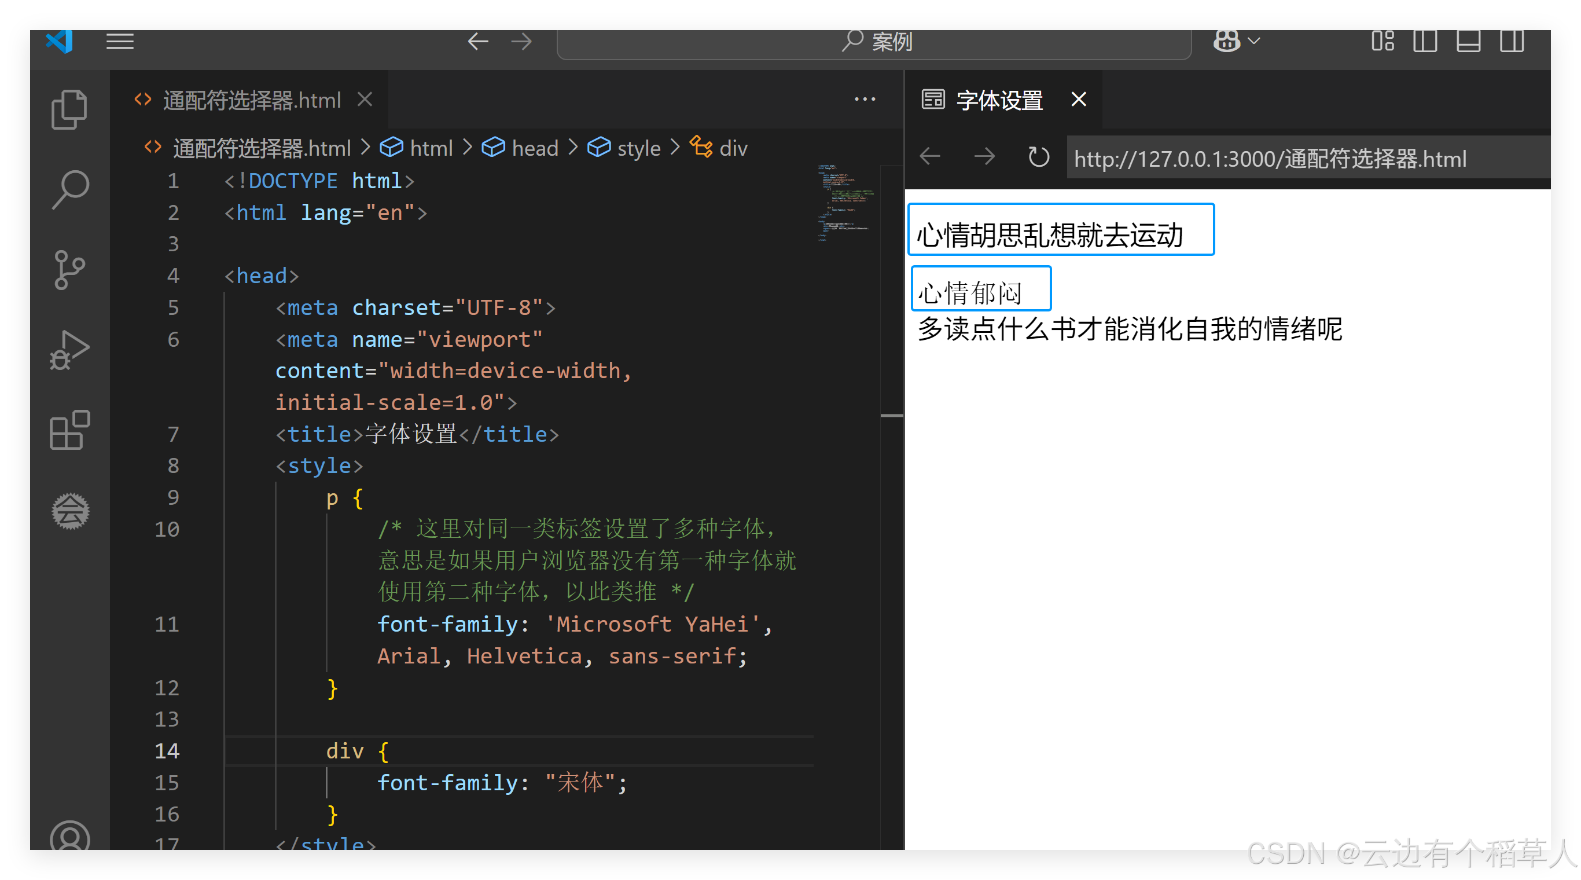Open Source Control view
The width and height of the screenshot is (1581, 880).
[69, 270]
